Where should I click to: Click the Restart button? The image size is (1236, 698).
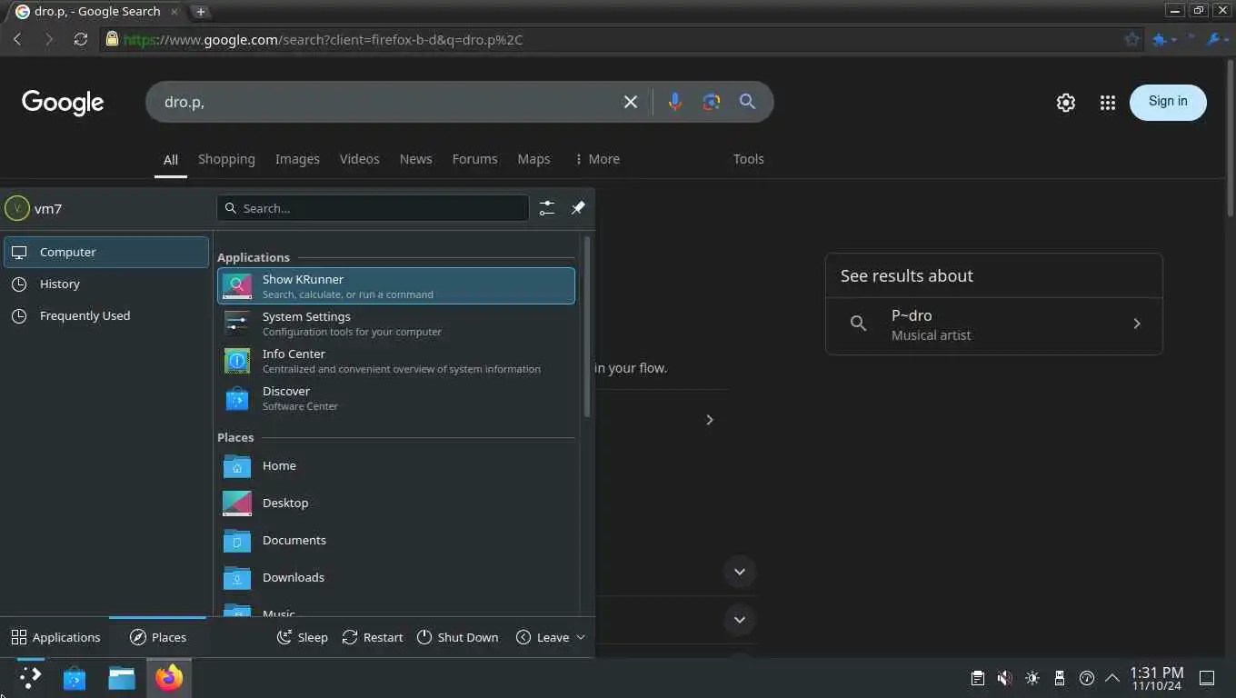(x=373, y=637)
